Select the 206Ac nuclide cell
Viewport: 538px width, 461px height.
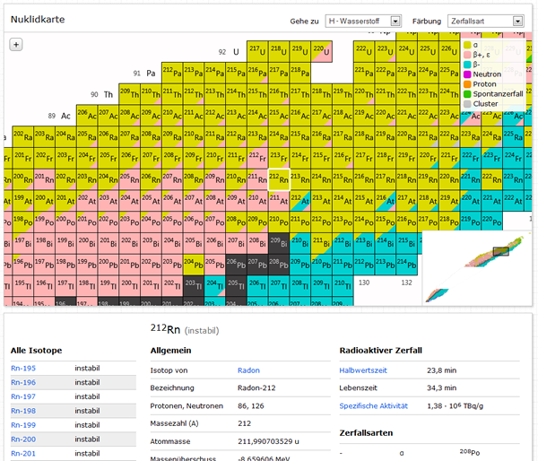[x=87, y=116]
